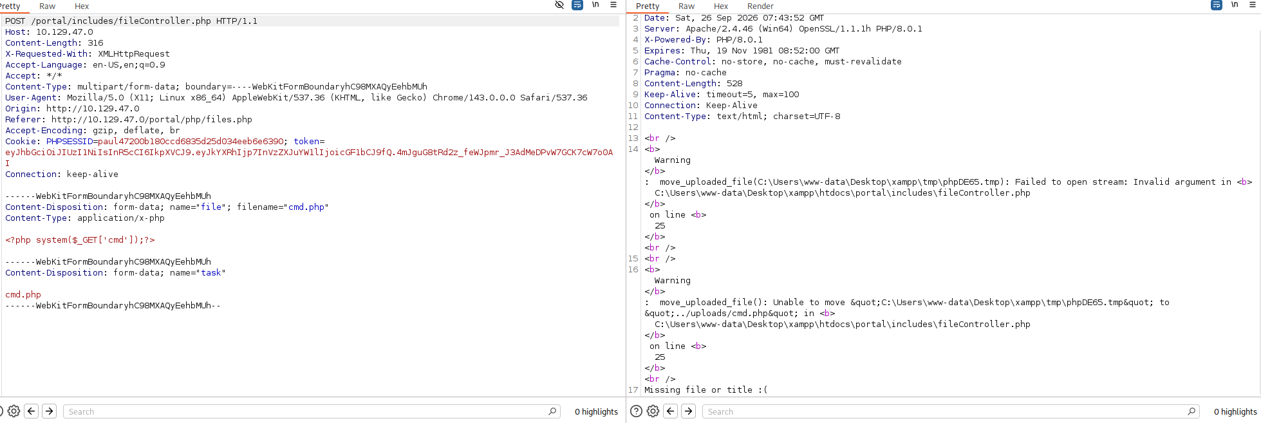The image size is (1261, 423).
Task: Go to previous search match in request
Action: coord(32,411)
